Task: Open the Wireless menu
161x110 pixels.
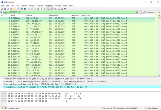Action: 58,6
